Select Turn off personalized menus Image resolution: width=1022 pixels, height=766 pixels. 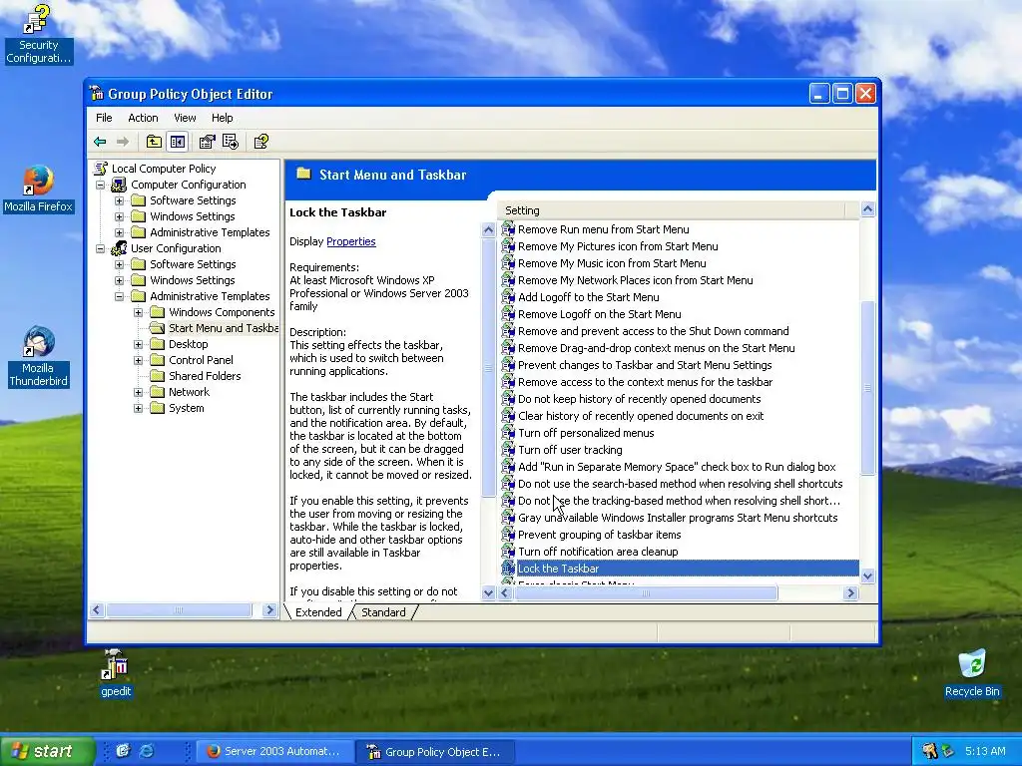coord(586,433)
